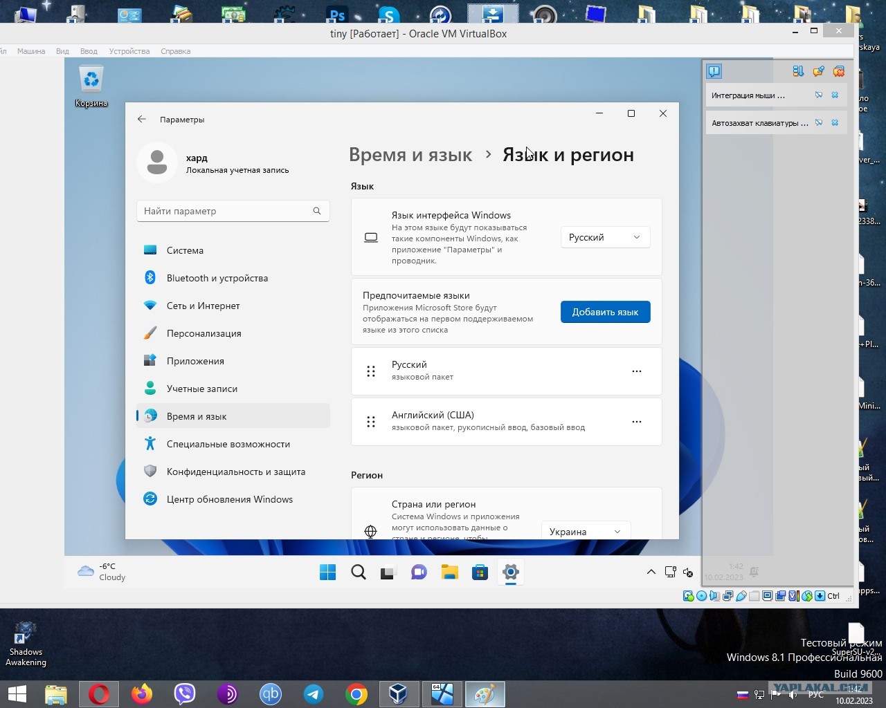Open Task View on the VM taskbar
This screenshot has width=886, height=708.
(388, 572)
